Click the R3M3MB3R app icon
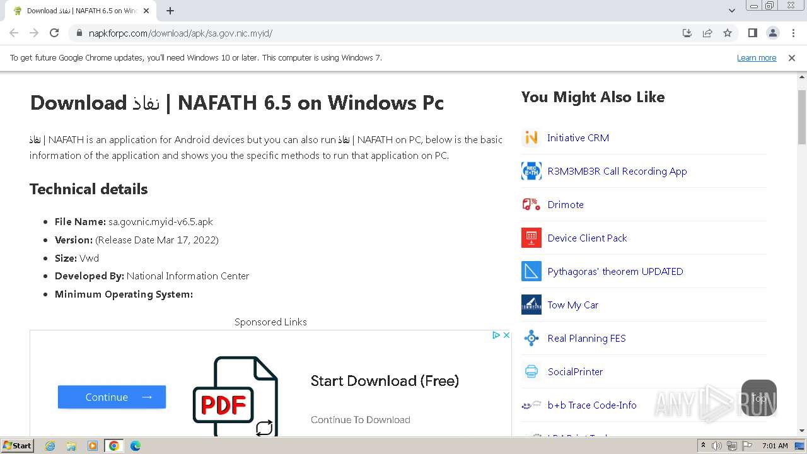 (531, 171)
